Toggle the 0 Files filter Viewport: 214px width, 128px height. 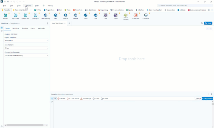click(x=104, y=99)
